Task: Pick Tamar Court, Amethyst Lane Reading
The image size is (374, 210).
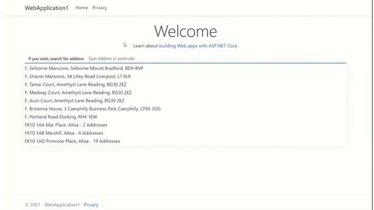Action: (x=185, y=85)
